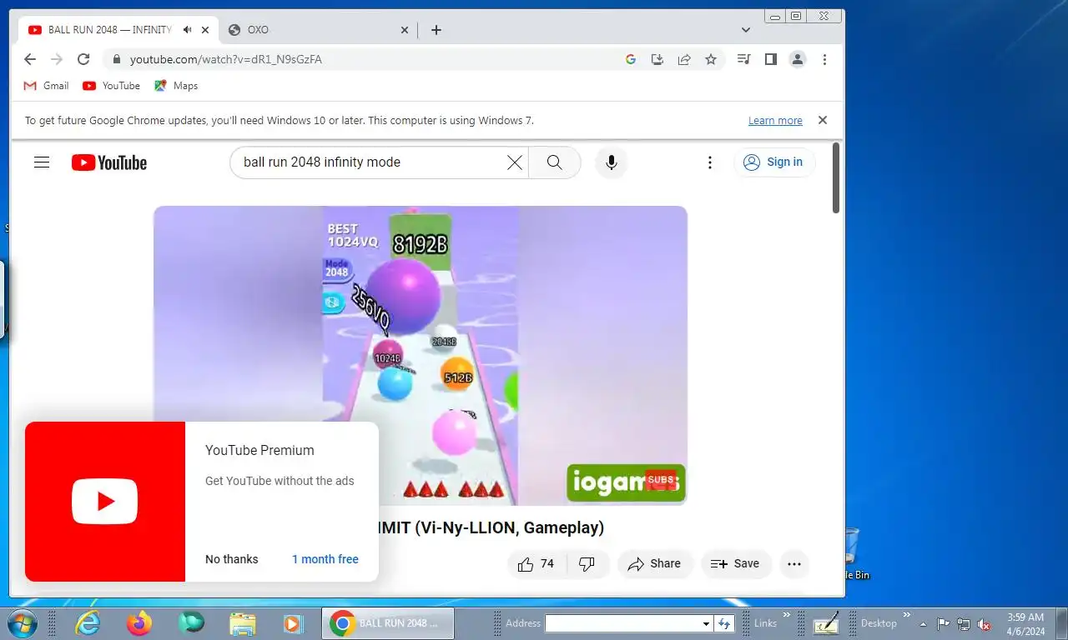Reload the current YouTube page
1068x640 pixels.
pyautogui.click(x=83, y=59)
